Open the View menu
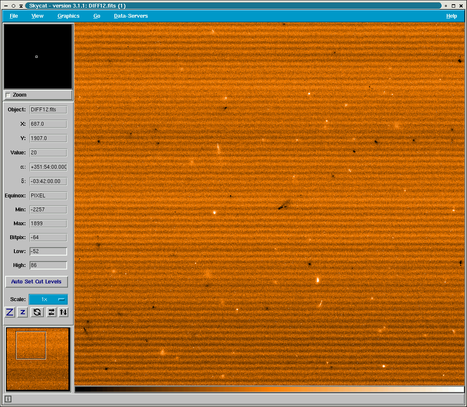Viewport: 467px width, 407px height. [x=38, y=16]
